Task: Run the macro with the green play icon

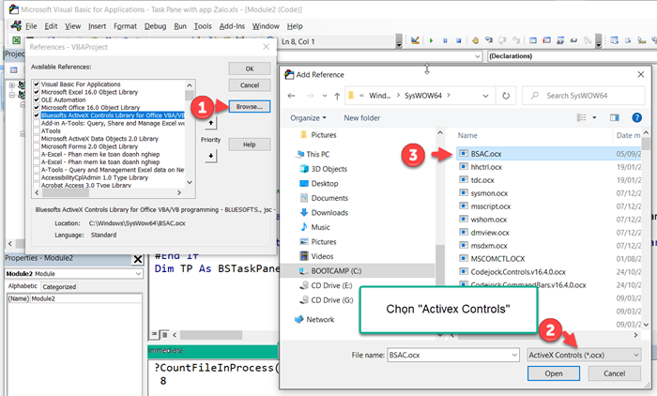Action: click(431, 40)
